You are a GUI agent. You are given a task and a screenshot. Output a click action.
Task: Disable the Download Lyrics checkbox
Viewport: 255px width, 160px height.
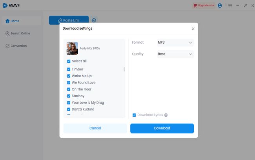pos(134,115)
